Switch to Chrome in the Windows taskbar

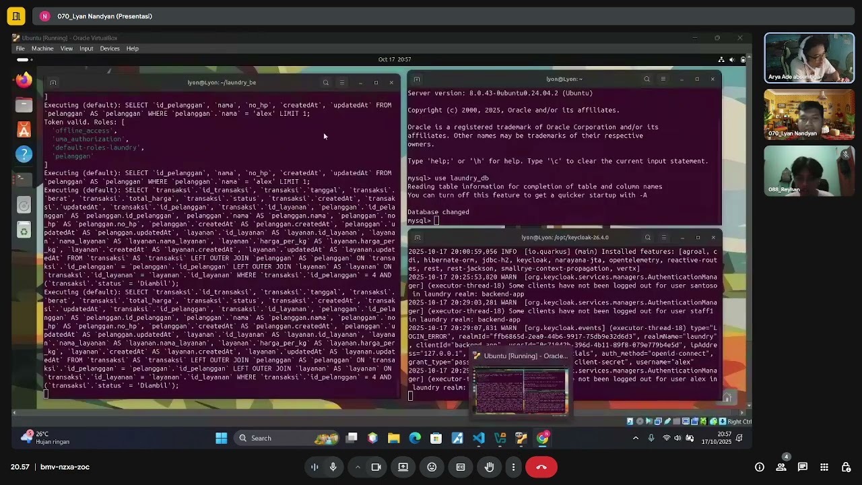point(543,439)
